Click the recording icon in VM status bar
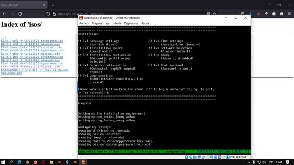The height and width of the screenshot is (165, 294). click(215, 157)
